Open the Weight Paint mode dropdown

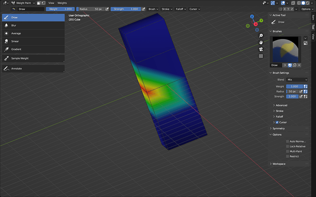[x=23, y=3]
